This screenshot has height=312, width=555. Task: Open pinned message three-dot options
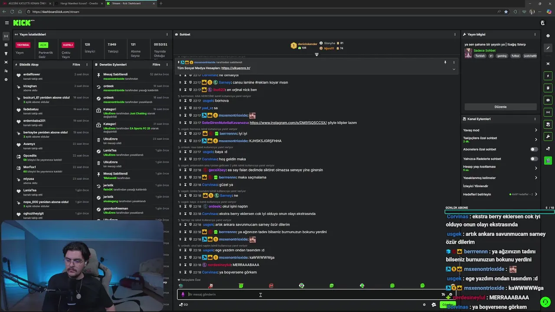(x=454, y=62)
